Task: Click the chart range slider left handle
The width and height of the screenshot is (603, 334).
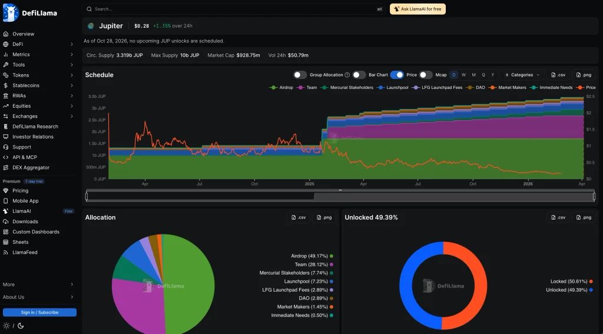Action: point(87,196)
